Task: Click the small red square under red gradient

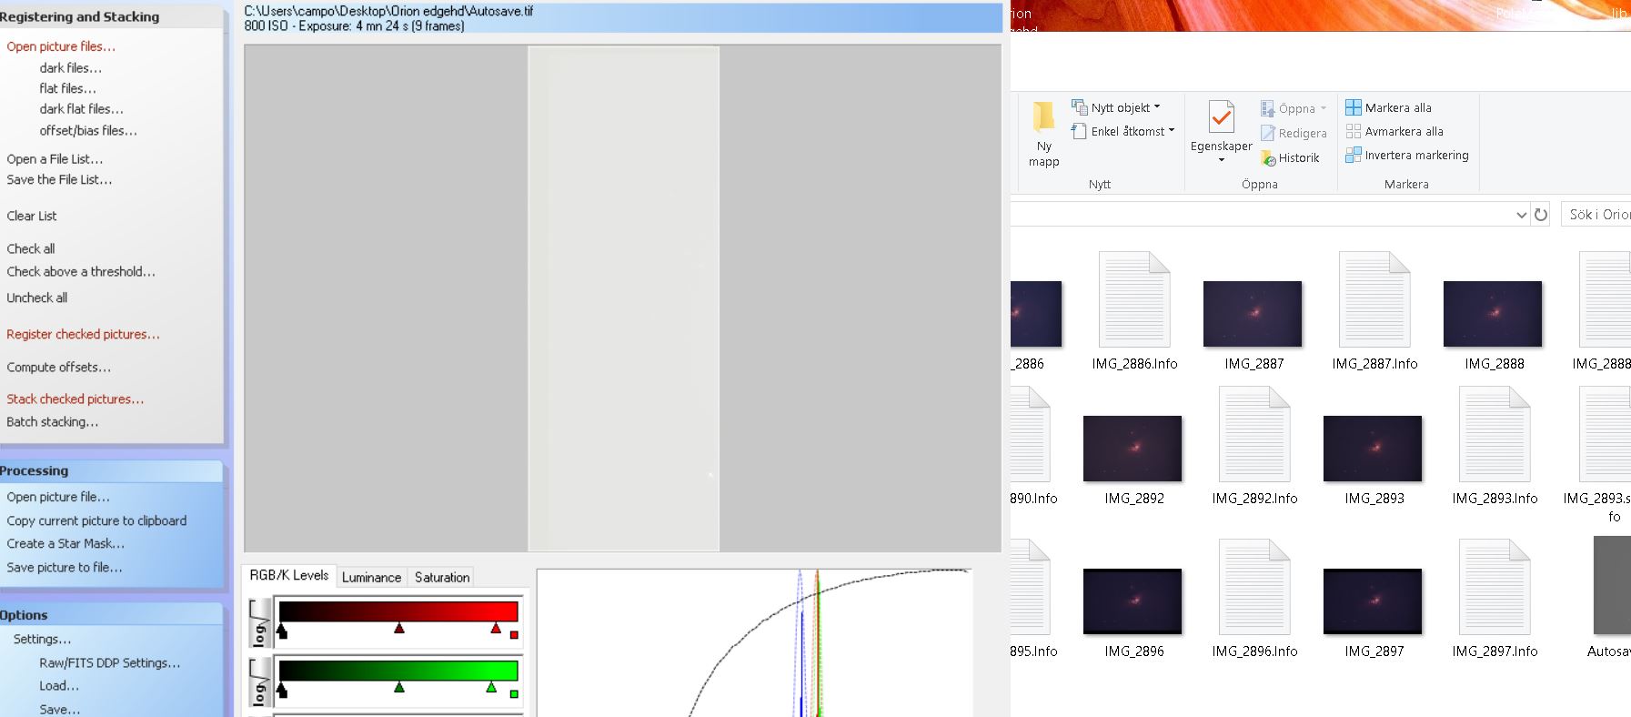Action: tap(514, 635)
